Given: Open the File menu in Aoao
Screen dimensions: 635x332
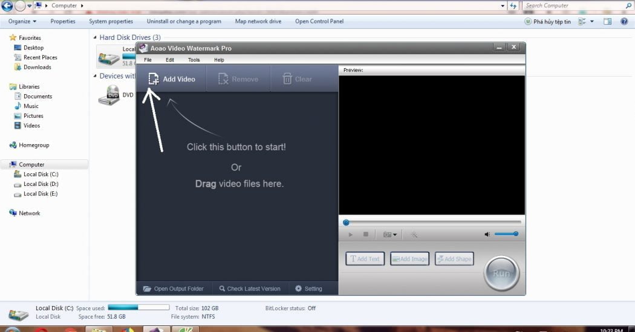Looking at the screenshot, I should (x=148, y=60).
